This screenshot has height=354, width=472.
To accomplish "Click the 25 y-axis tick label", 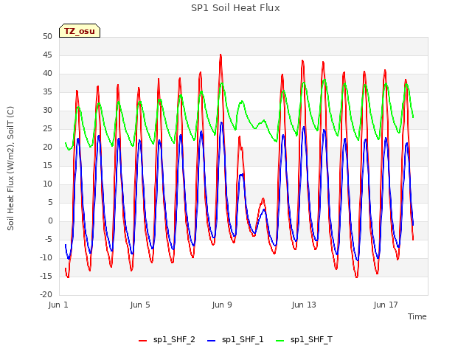I will tap(47, 129).
